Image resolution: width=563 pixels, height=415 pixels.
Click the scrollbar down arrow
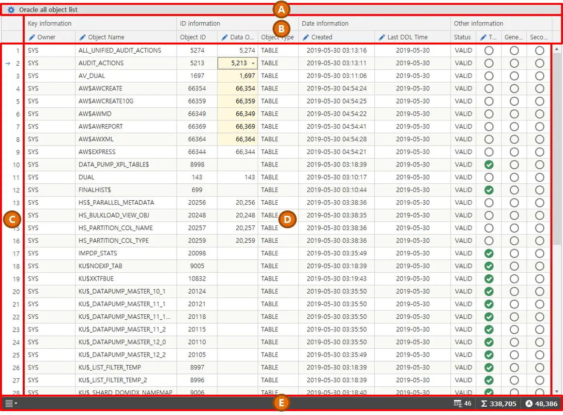point(557,391)
